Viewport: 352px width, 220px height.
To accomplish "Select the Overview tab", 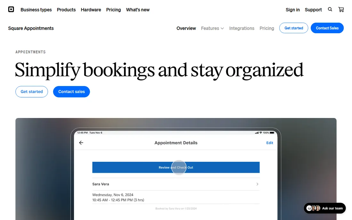I will click(186, 28).
